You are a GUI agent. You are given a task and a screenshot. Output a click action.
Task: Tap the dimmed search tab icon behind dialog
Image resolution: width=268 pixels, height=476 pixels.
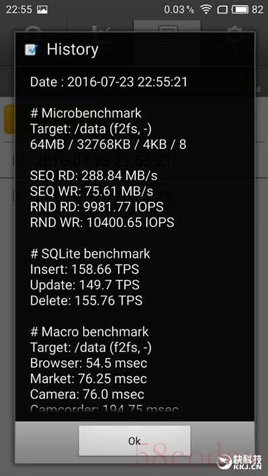33,32
